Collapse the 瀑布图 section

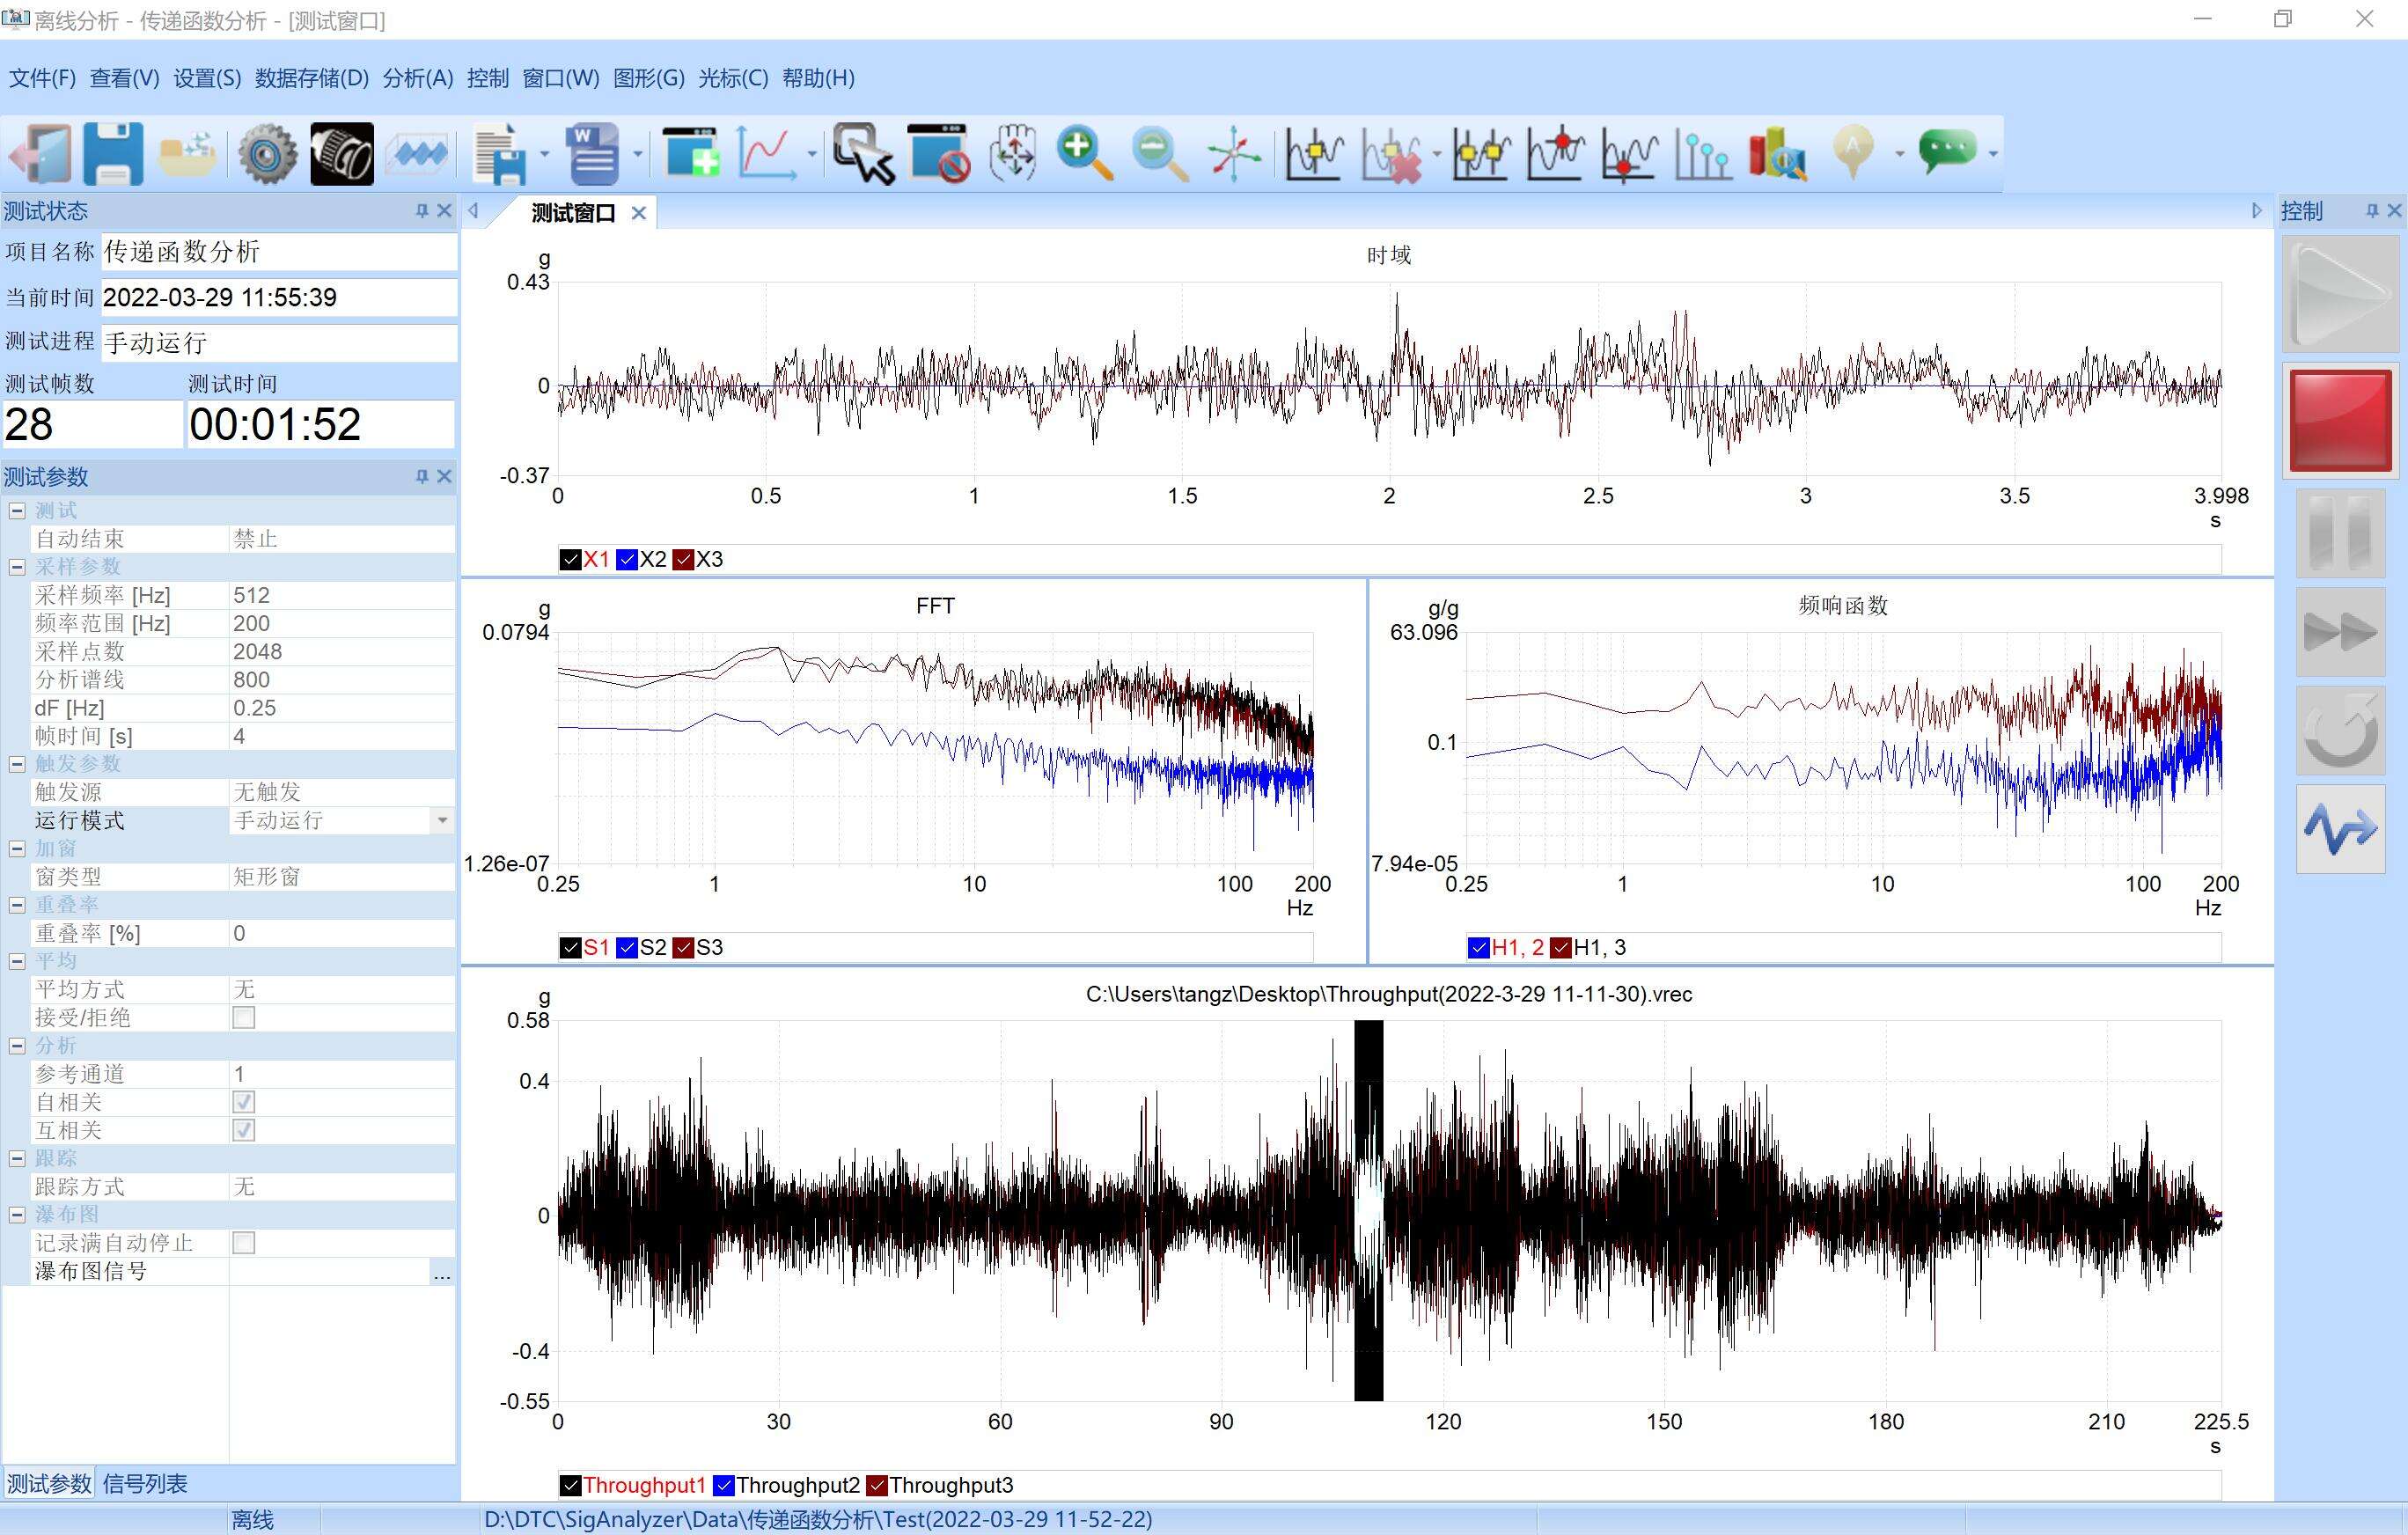[x=17, y=1215]
